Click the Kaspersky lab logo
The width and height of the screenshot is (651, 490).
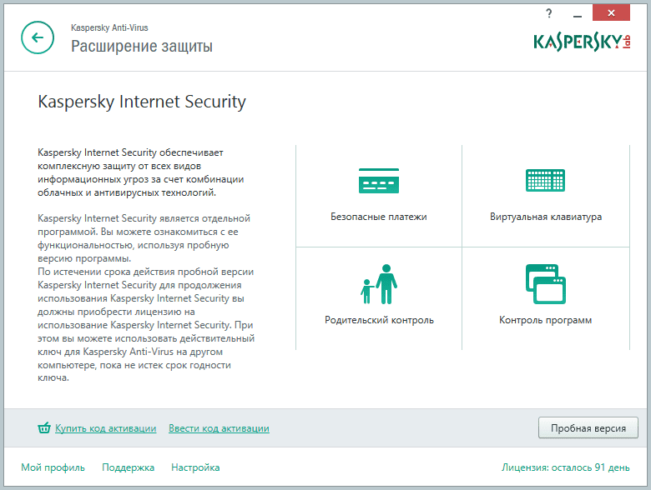[582, 42]
